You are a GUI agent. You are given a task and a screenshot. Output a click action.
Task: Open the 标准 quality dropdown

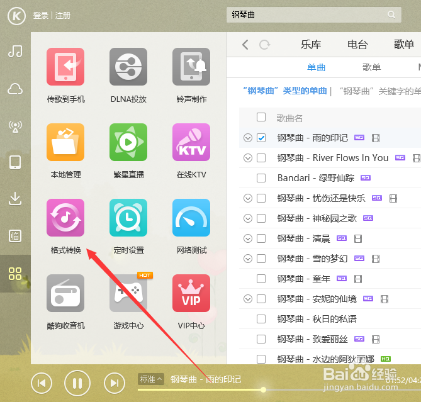(x=151, y=379)
